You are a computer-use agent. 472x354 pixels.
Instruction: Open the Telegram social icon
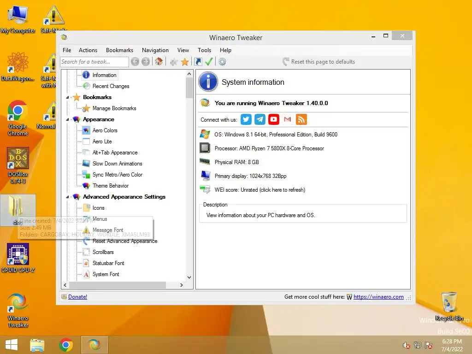tap(260, 119)
